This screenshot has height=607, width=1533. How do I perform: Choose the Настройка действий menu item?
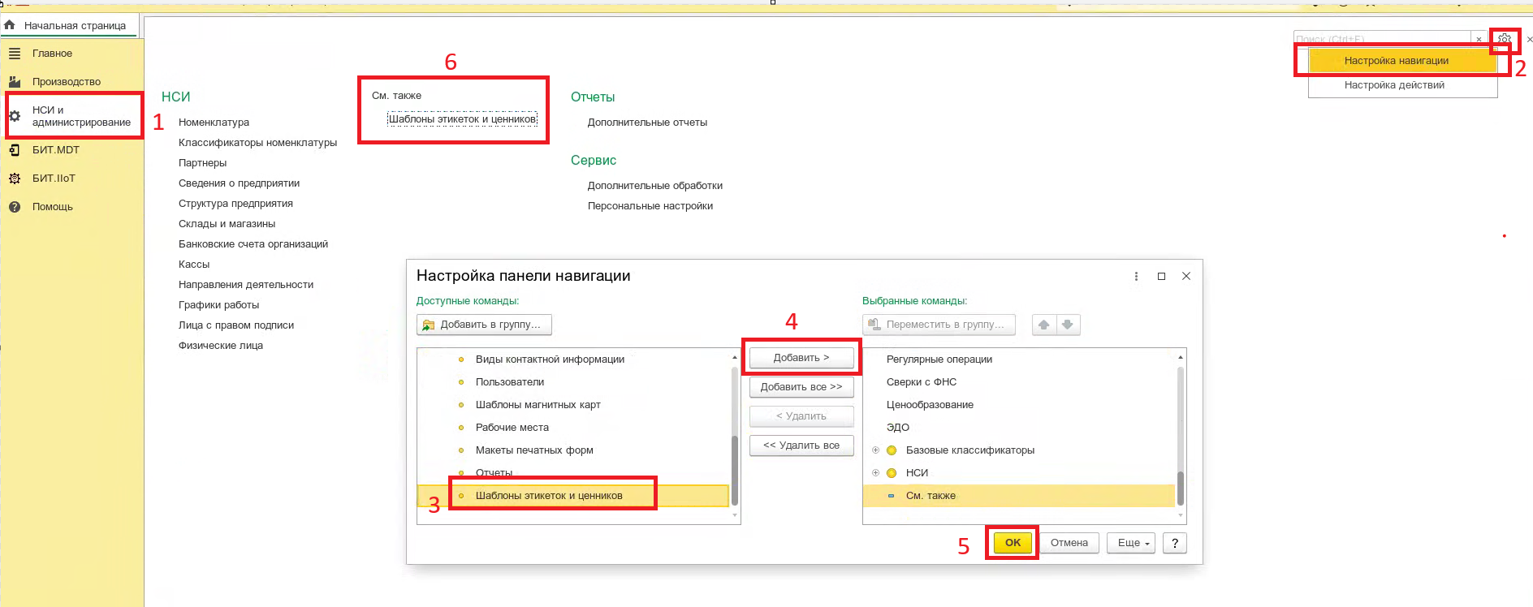click(x=1394, y=85)
